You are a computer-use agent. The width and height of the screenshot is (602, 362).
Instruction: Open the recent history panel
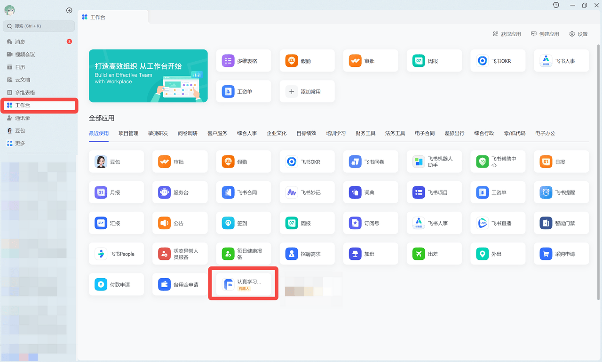pos(555,5)
